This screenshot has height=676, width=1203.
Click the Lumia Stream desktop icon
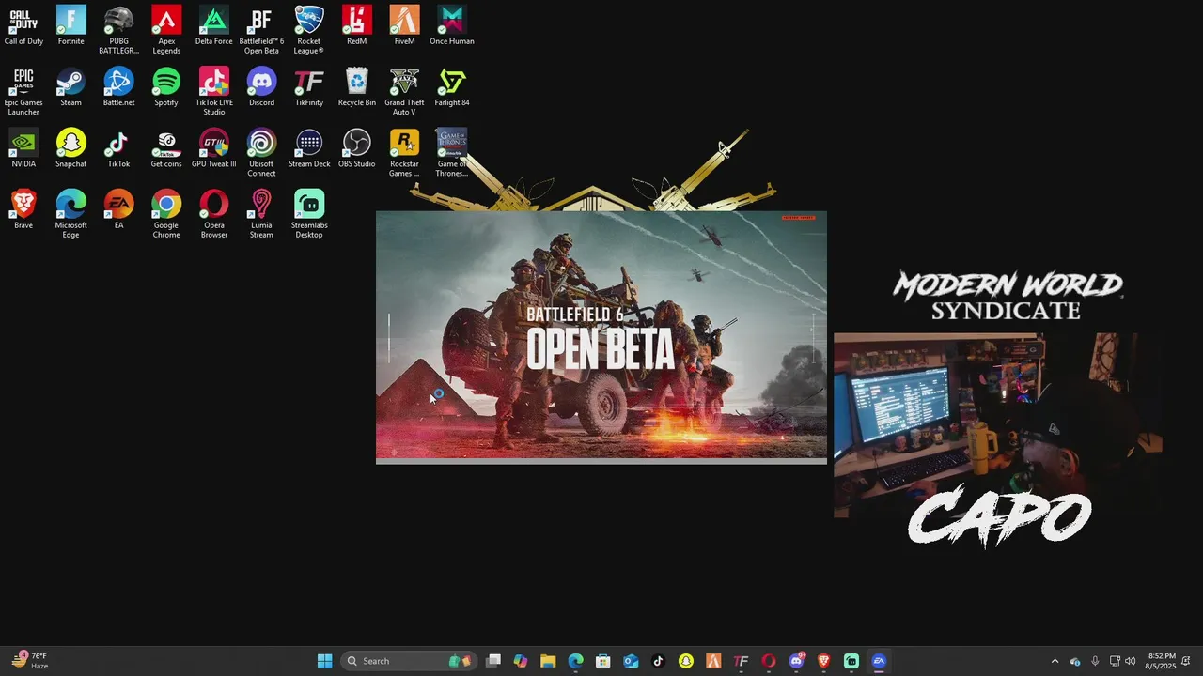point(261,213)
